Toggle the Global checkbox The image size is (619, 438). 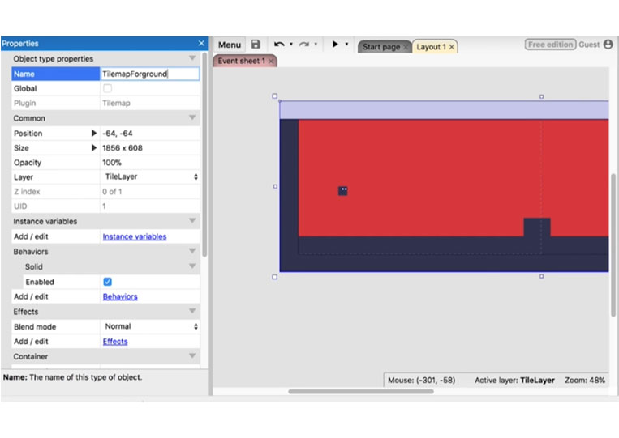107,88
